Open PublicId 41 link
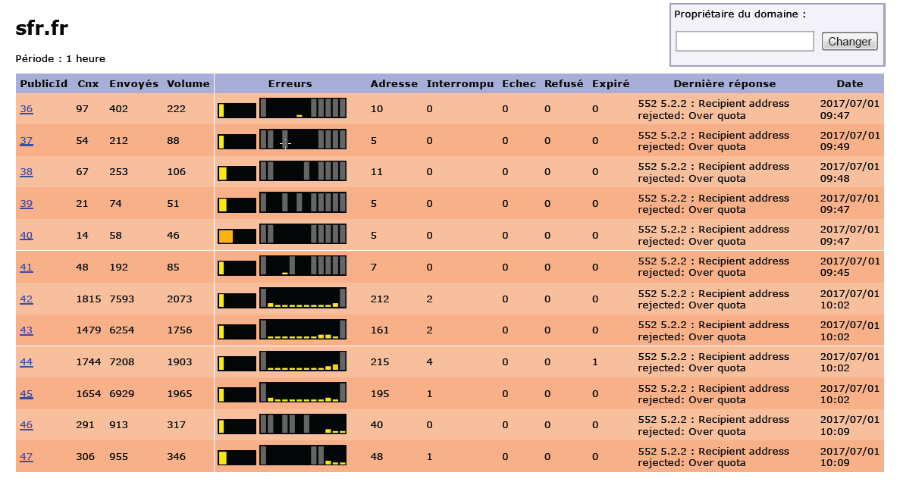This screenshot has height=485, width=900. [27, 267]
